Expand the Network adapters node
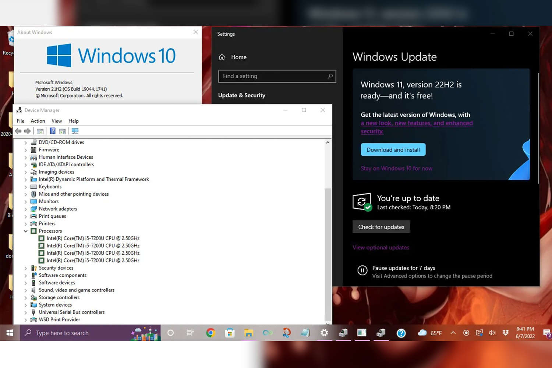Screen dimensions: 552x368 point(26,209)
